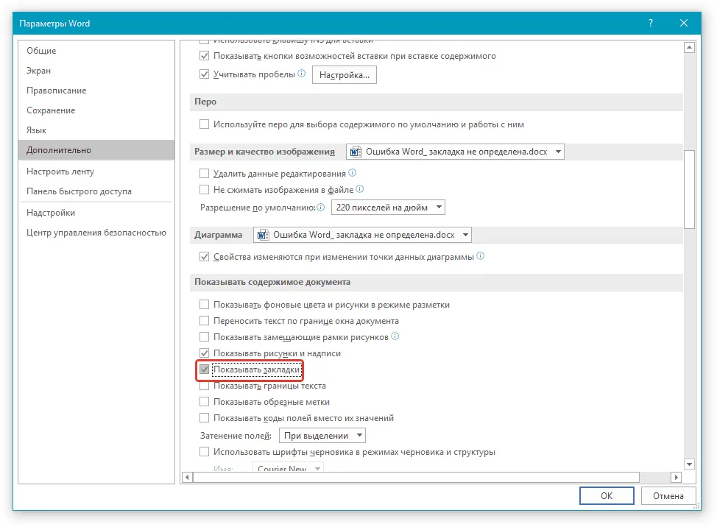
Task: Click info icon beside Показывать замещающие рамки
Action: [395, 336]
